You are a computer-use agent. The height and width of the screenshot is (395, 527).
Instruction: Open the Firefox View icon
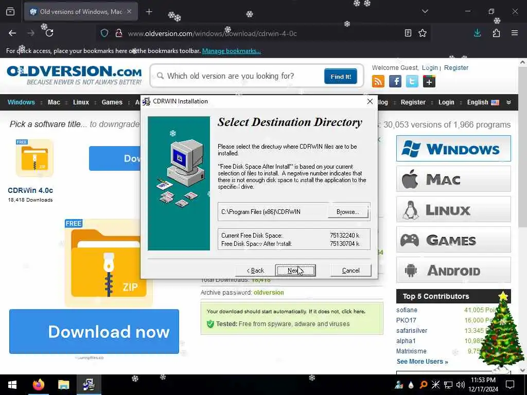(10, 12)
